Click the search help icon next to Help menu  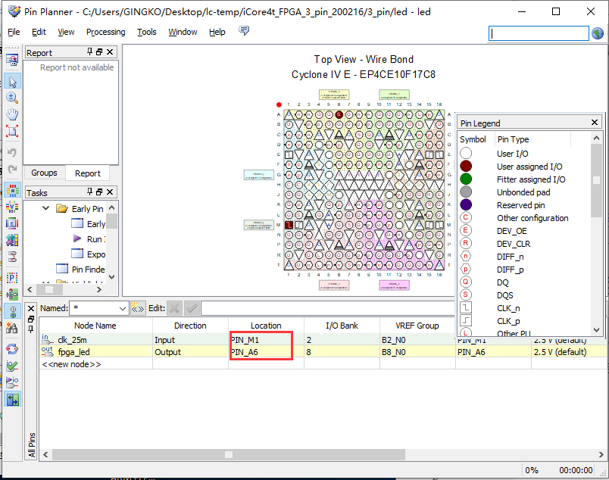[x=244, y=31]
